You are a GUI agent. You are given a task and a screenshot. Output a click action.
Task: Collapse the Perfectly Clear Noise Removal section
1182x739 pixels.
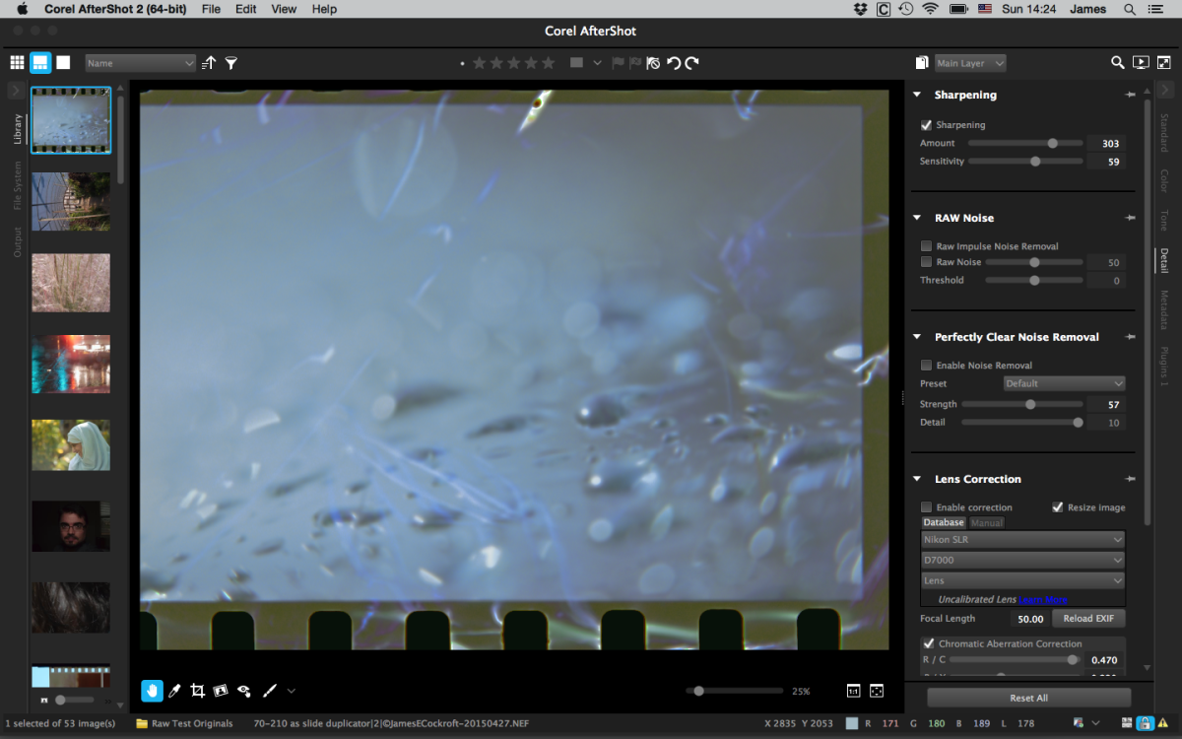(917, 337)
